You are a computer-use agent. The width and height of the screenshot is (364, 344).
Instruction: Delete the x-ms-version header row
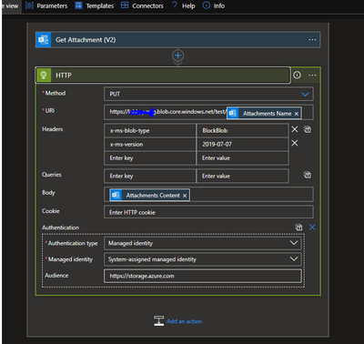(295, 143)
